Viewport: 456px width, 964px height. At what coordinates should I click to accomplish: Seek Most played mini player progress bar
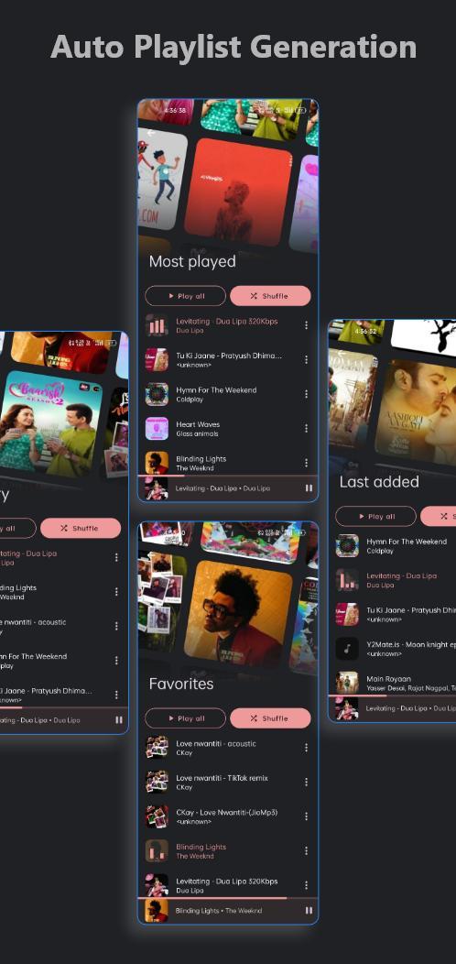point(228,476)
